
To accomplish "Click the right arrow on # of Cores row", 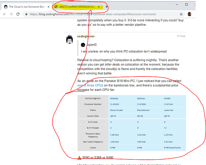I will [106, 122].
